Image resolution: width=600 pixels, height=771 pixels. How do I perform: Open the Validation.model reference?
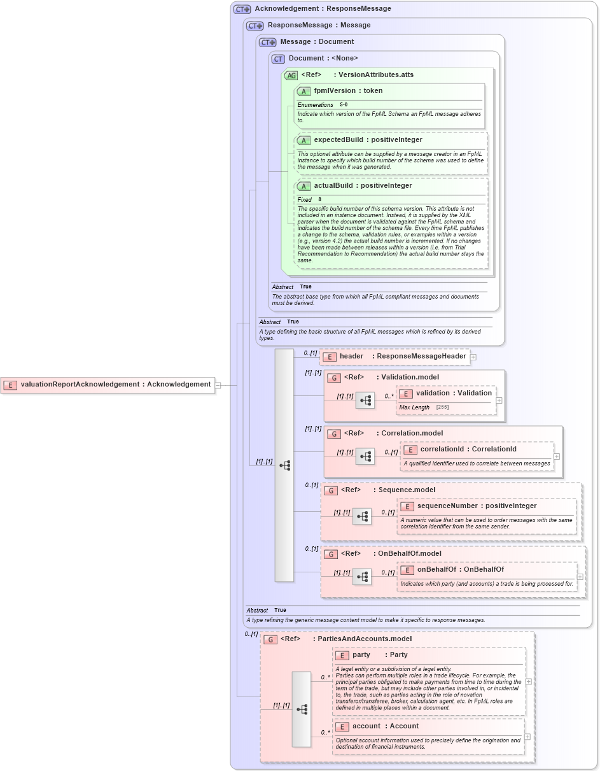coord(410,378)
